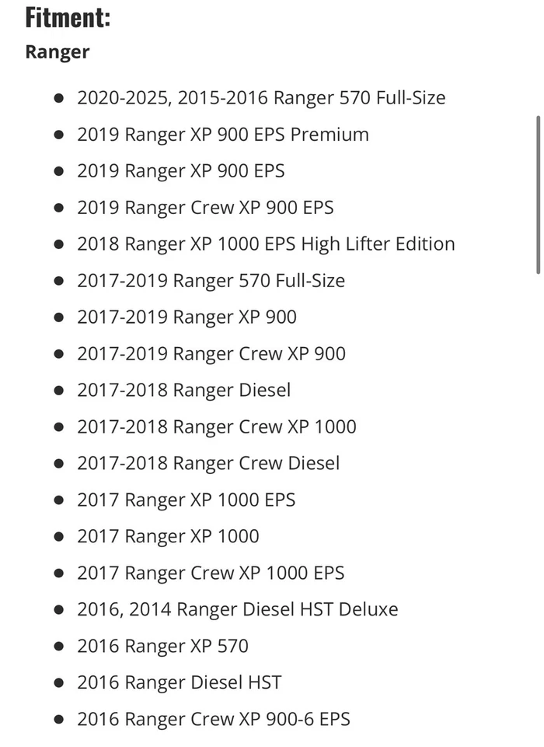Select "2017-2018 Ranger Crew XP 1000" item
This screenshot has height=747, width=544.
217,427
